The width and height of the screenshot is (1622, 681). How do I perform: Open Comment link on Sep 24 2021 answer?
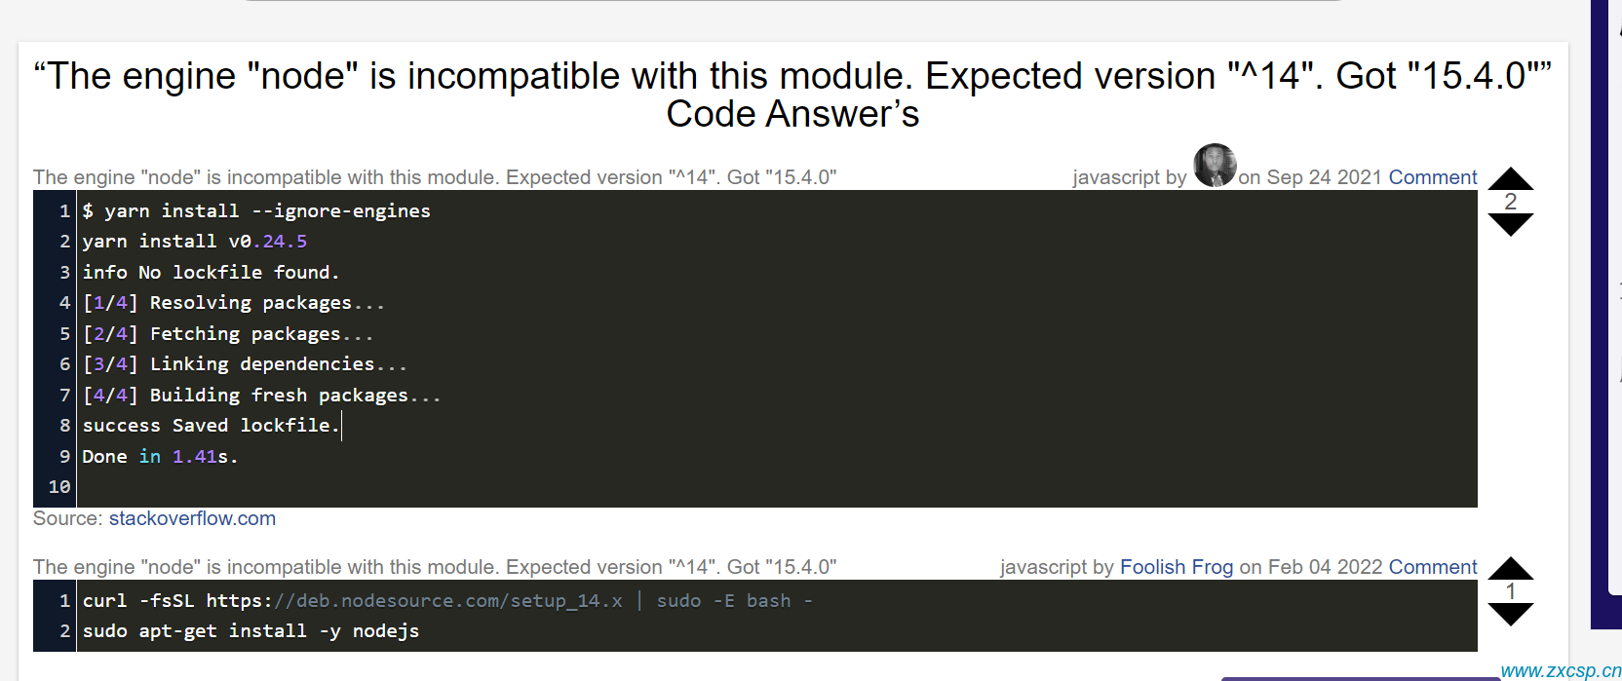coord(1433,177)
